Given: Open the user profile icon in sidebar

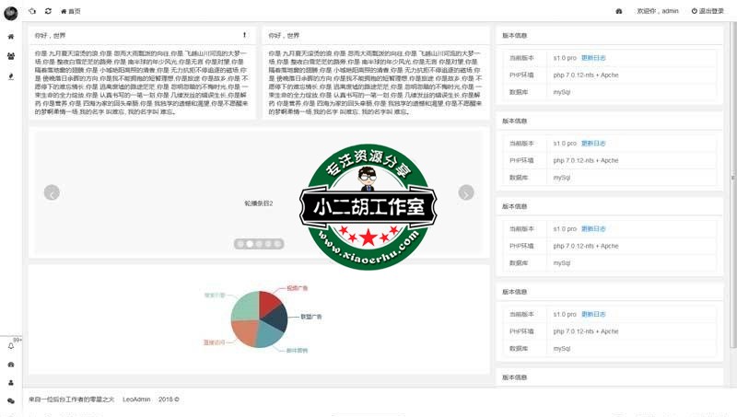Looking at the screenshot, I should pos(11,383).
